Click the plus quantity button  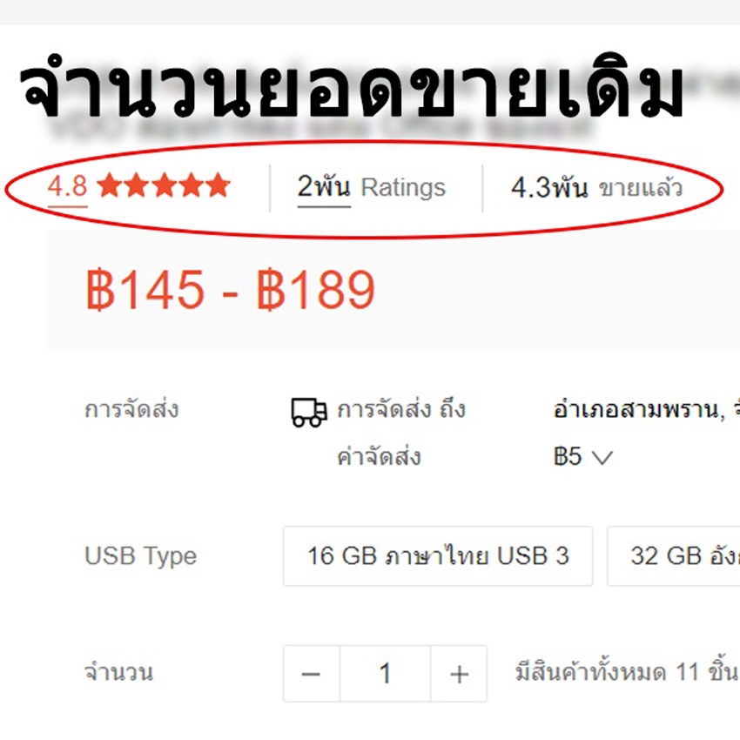[459, 674]
